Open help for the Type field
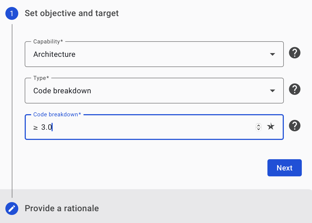 click(x=295, y=89)
